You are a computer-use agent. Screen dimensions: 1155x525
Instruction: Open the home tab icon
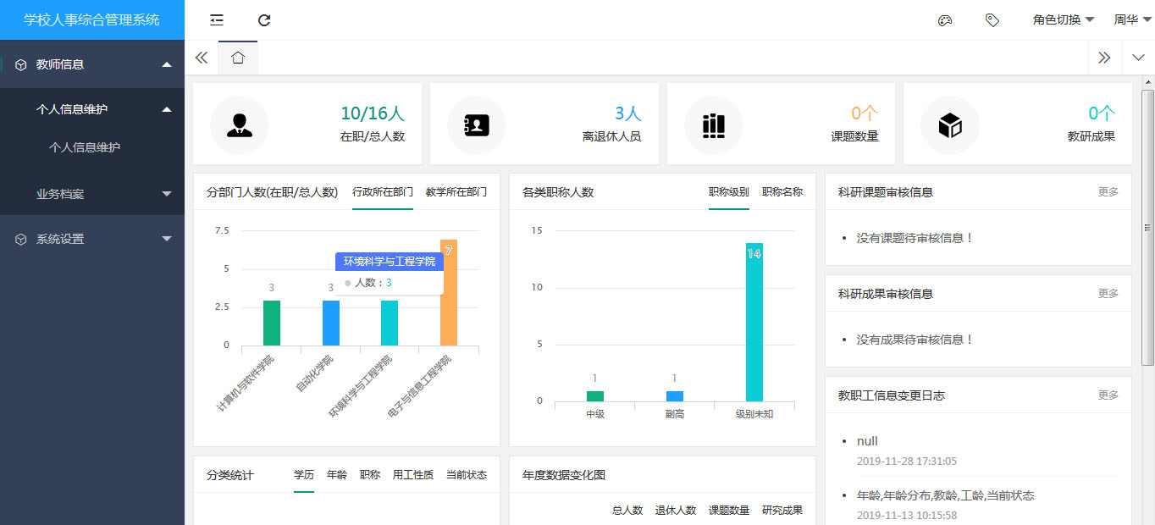tap(238, 58)
